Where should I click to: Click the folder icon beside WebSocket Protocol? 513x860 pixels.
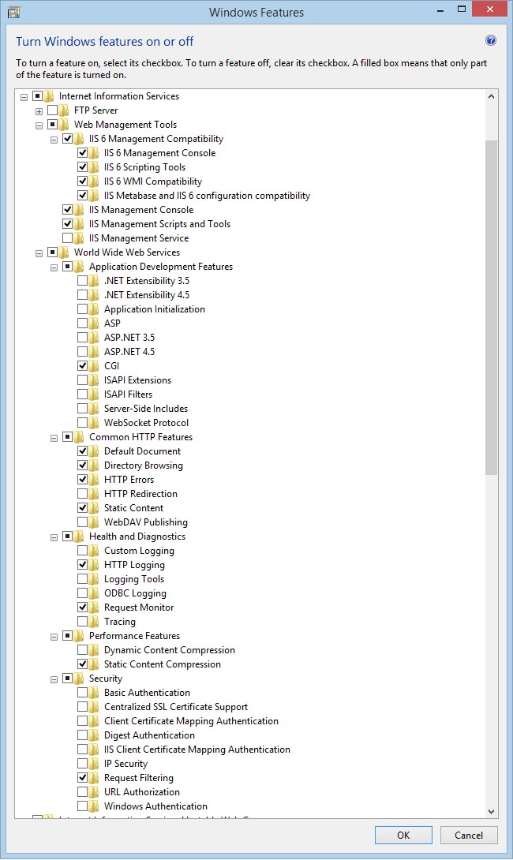coord(95,422)
